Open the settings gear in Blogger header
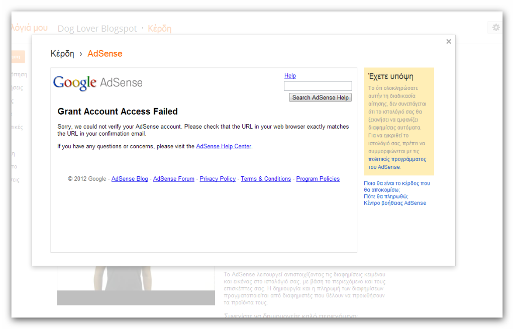 [496, 28]
